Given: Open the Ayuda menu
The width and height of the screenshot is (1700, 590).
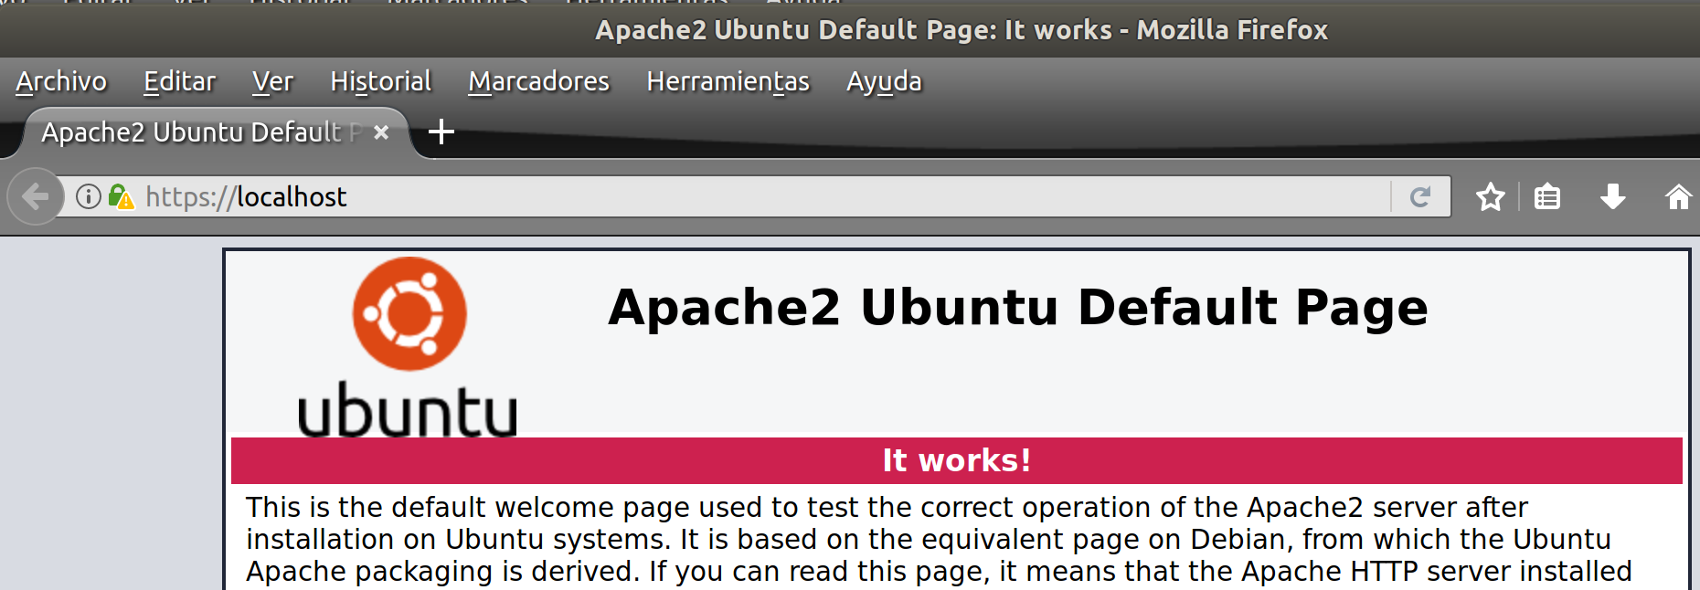Looking at the screenshot, I should (x=884, y=81).
